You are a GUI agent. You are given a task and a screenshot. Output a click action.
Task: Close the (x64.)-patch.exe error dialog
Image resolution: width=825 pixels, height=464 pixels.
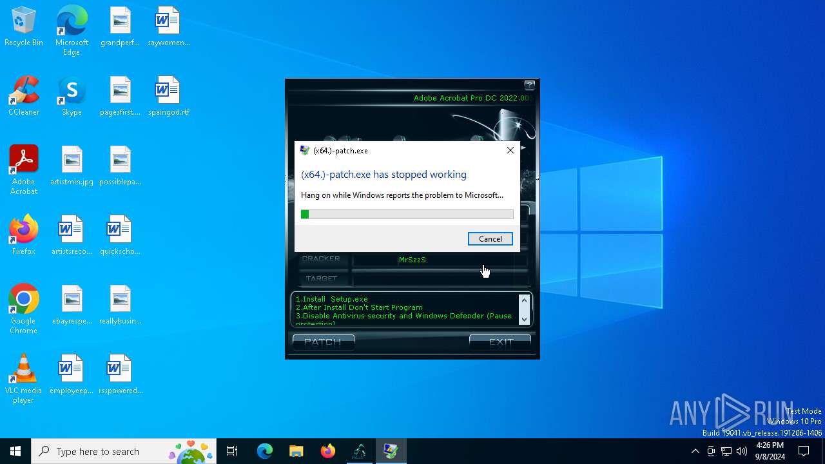pyautogui.click(x=510, y=150)
